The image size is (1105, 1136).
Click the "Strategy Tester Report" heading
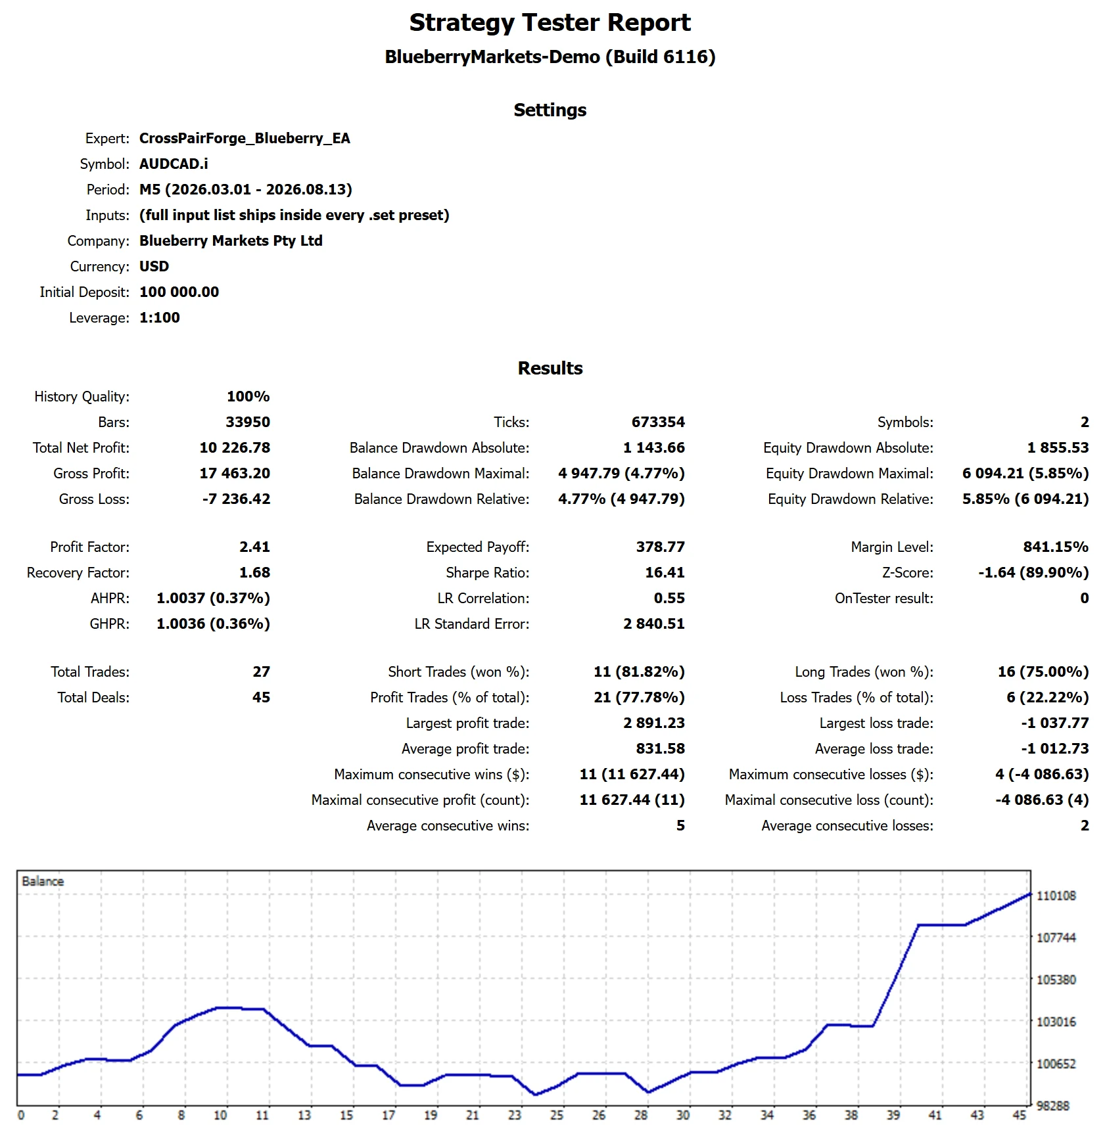pos(550,23)
